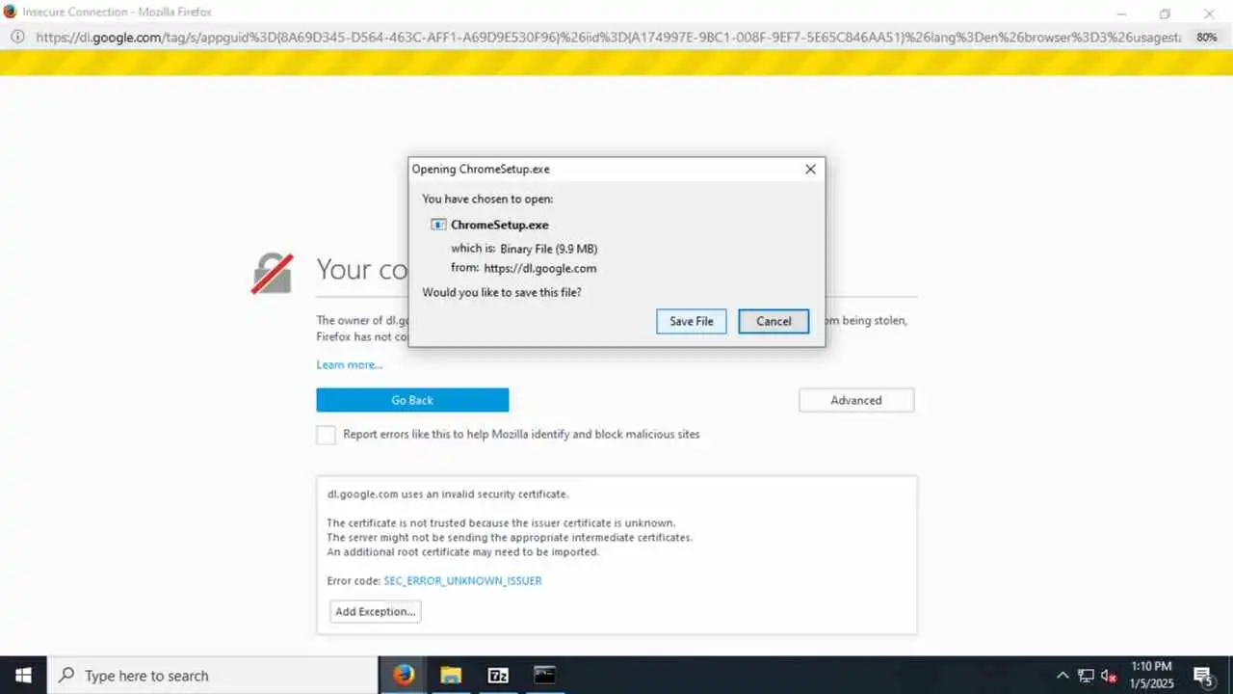
Task: Open the Windows Start menu
Action: pos(23,675)
